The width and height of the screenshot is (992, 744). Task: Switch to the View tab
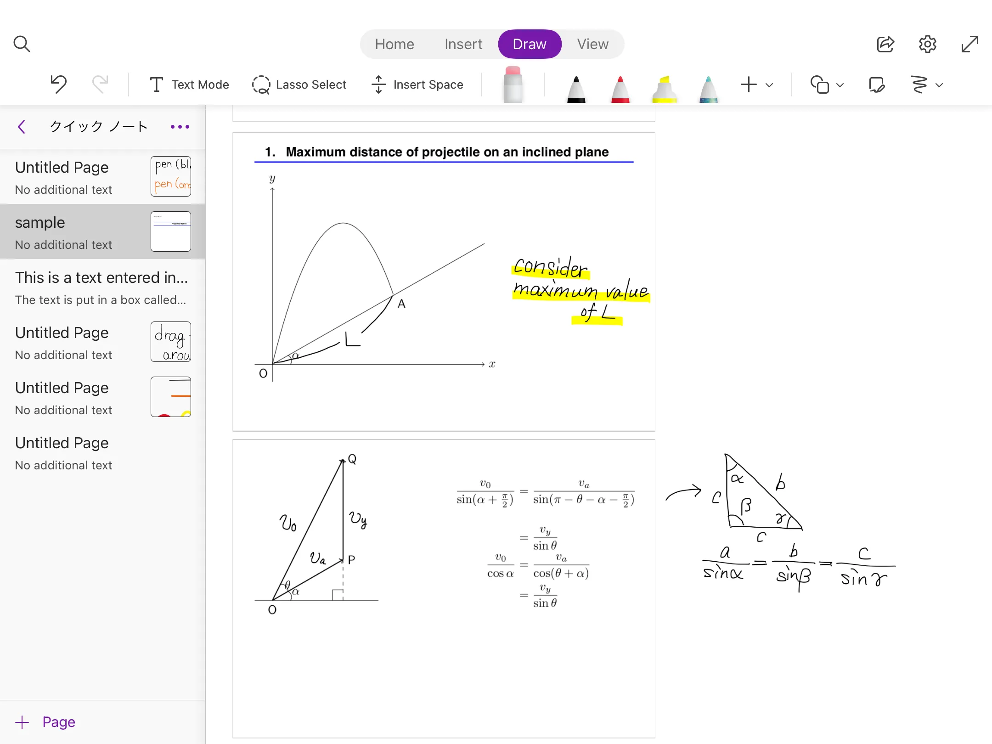592,44
